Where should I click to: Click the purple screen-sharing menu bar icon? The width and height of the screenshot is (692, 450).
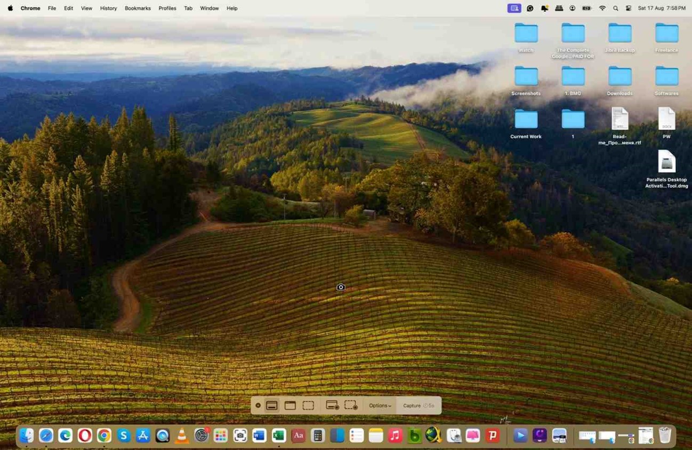pos(514,8)
